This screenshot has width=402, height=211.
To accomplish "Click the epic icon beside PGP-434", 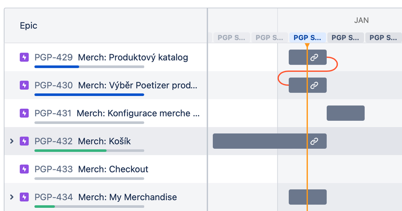I will coord(24,197).
